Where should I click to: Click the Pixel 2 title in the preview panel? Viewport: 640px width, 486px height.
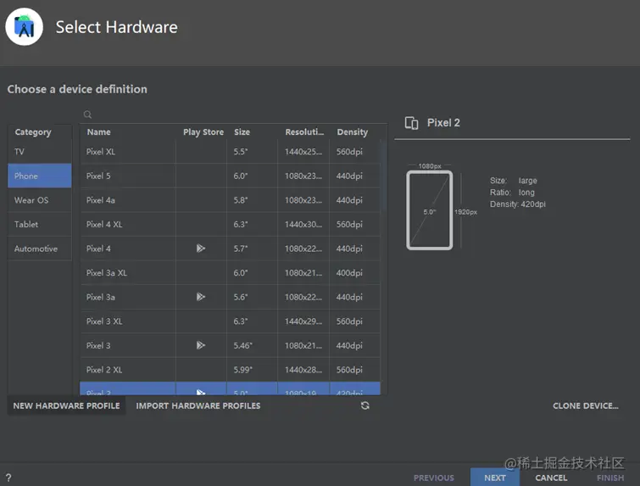click(x=443, y=122)
